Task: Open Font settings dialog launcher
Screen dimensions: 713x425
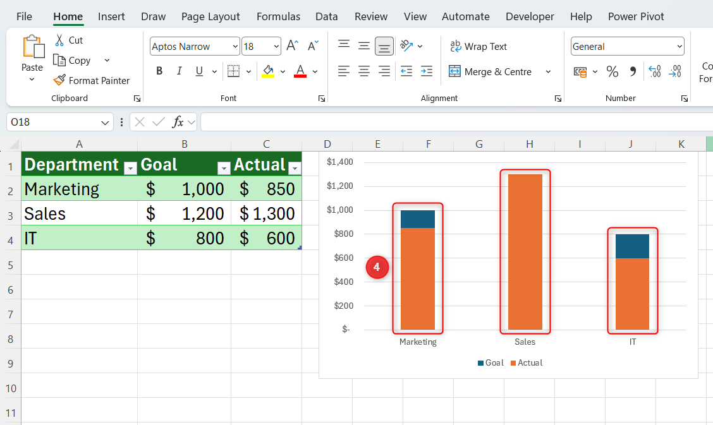Action: [x=322, y=99]
